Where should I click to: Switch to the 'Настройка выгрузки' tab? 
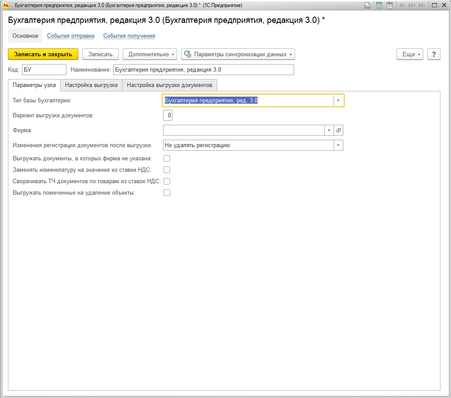pos(91,85)
